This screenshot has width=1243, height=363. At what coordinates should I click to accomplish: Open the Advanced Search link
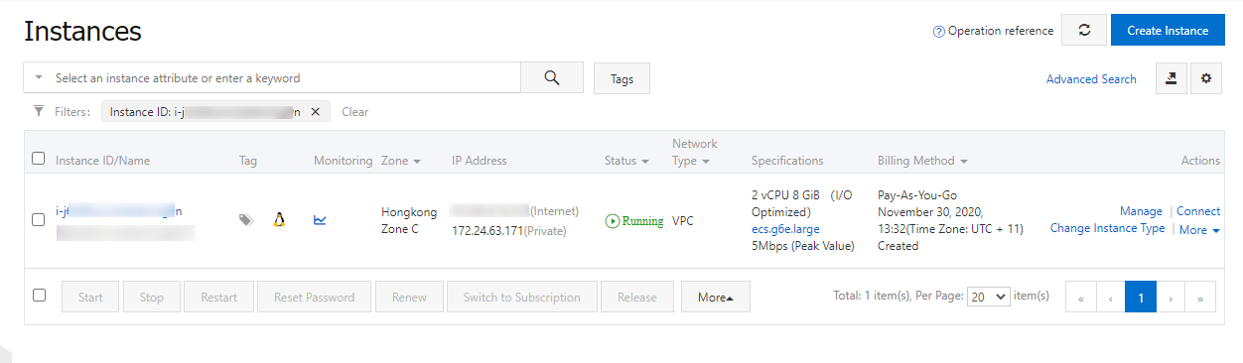pyautogui.click(x=1091, y=79)
